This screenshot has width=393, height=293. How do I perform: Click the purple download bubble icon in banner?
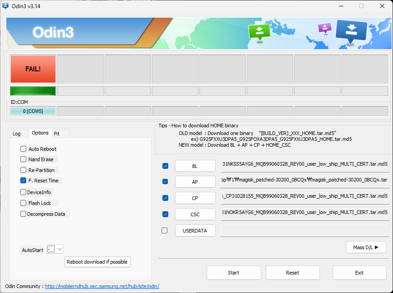point(325,28)
